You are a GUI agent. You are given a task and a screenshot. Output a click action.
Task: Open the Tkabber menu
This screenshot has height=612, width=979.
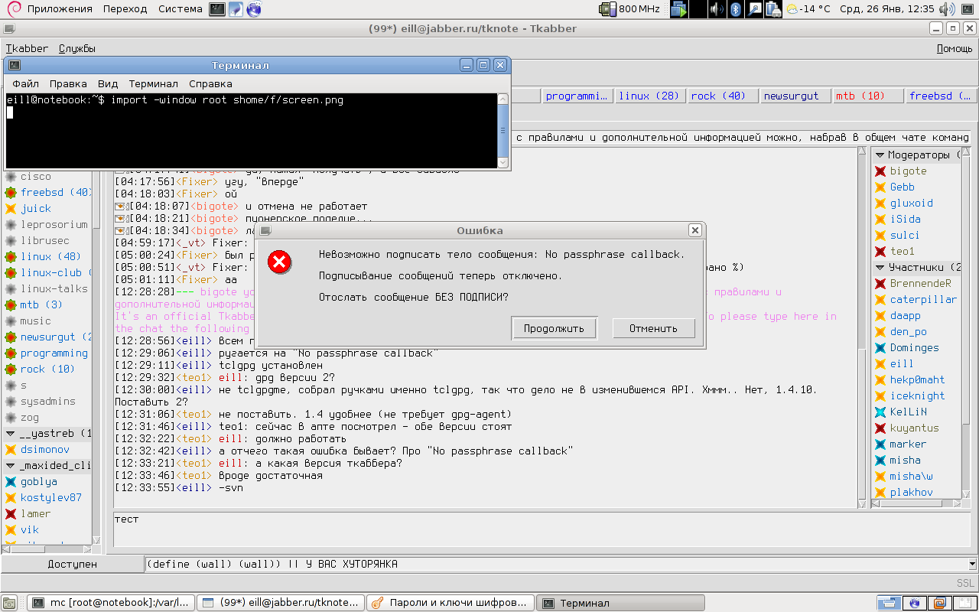click(27, 48)
